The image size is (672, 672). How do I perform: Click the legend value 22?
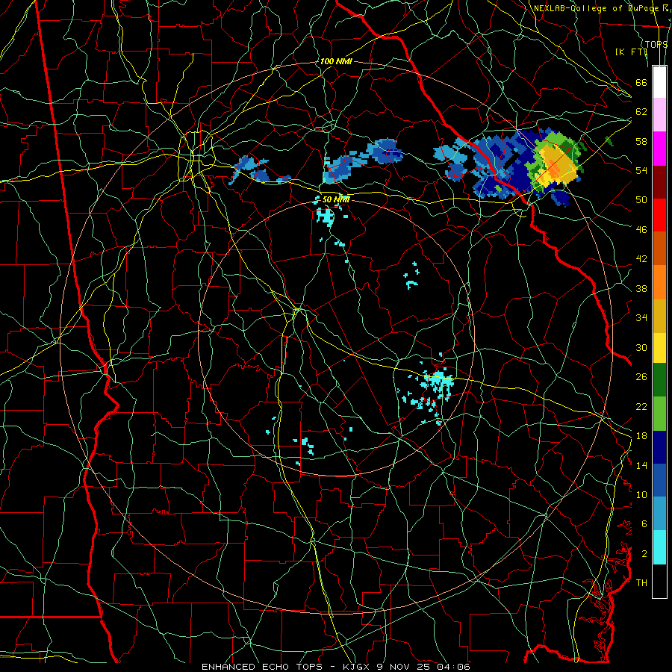(641, 406)
